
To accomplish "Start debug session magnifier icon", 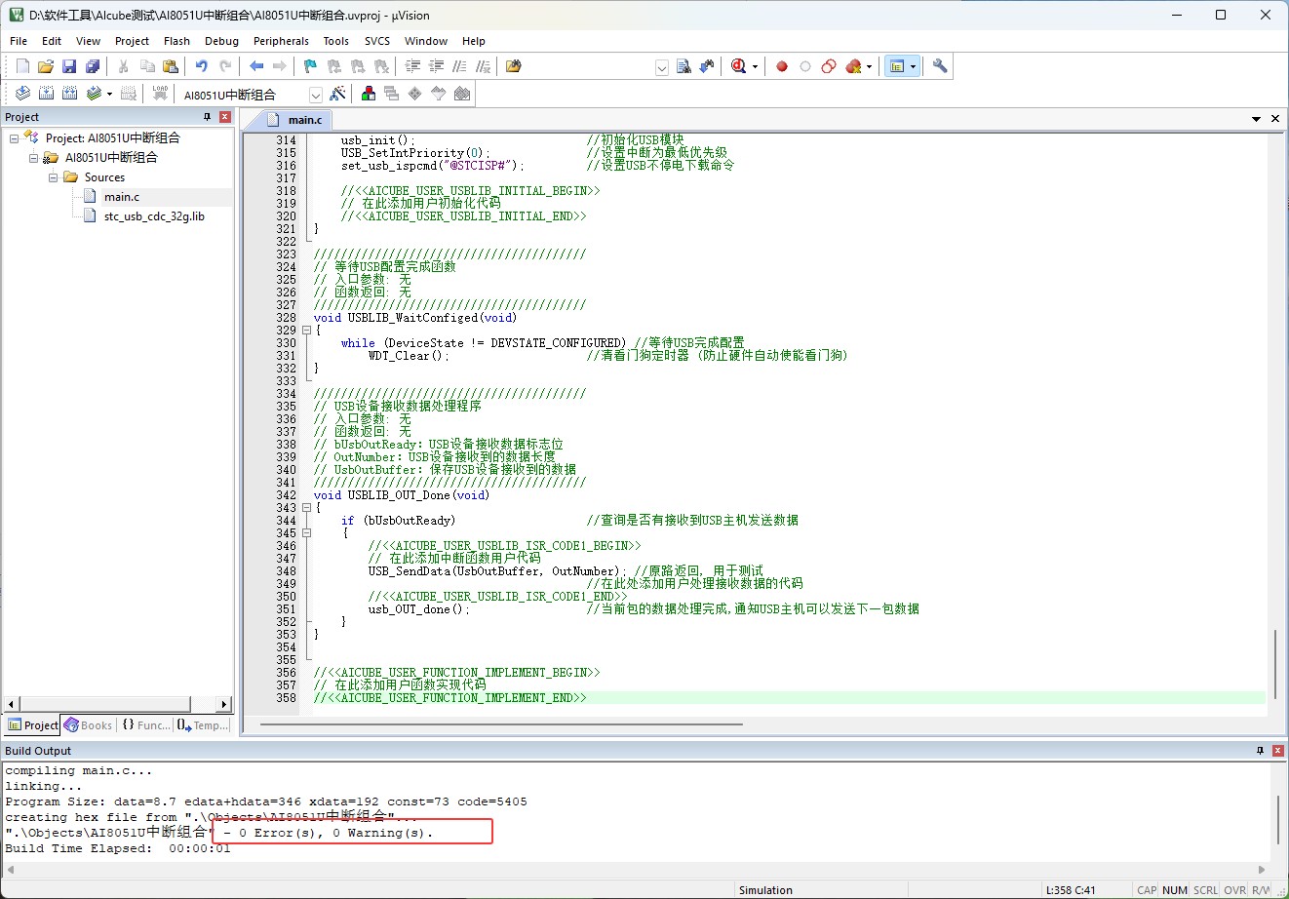I will tap(738, 66).
